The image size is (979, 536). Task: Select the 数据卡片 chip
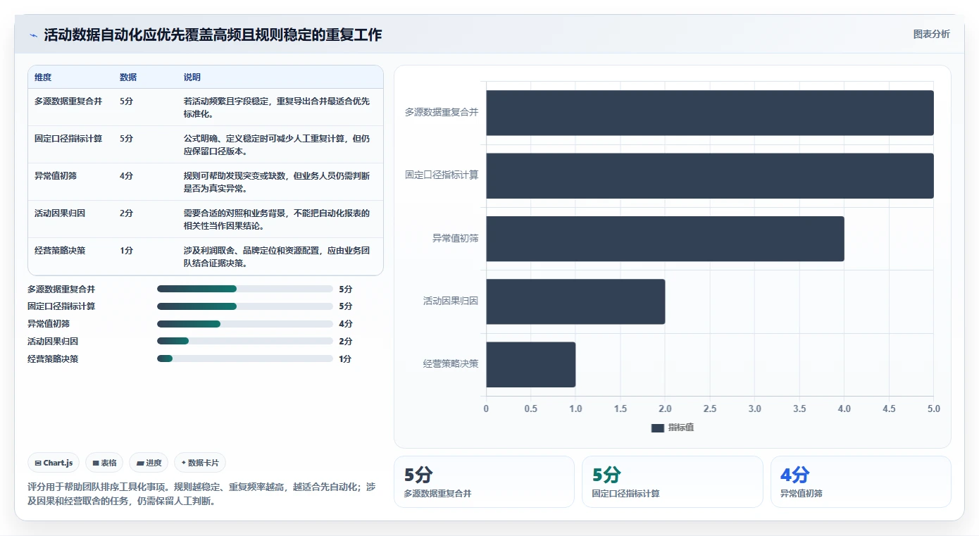200,463
